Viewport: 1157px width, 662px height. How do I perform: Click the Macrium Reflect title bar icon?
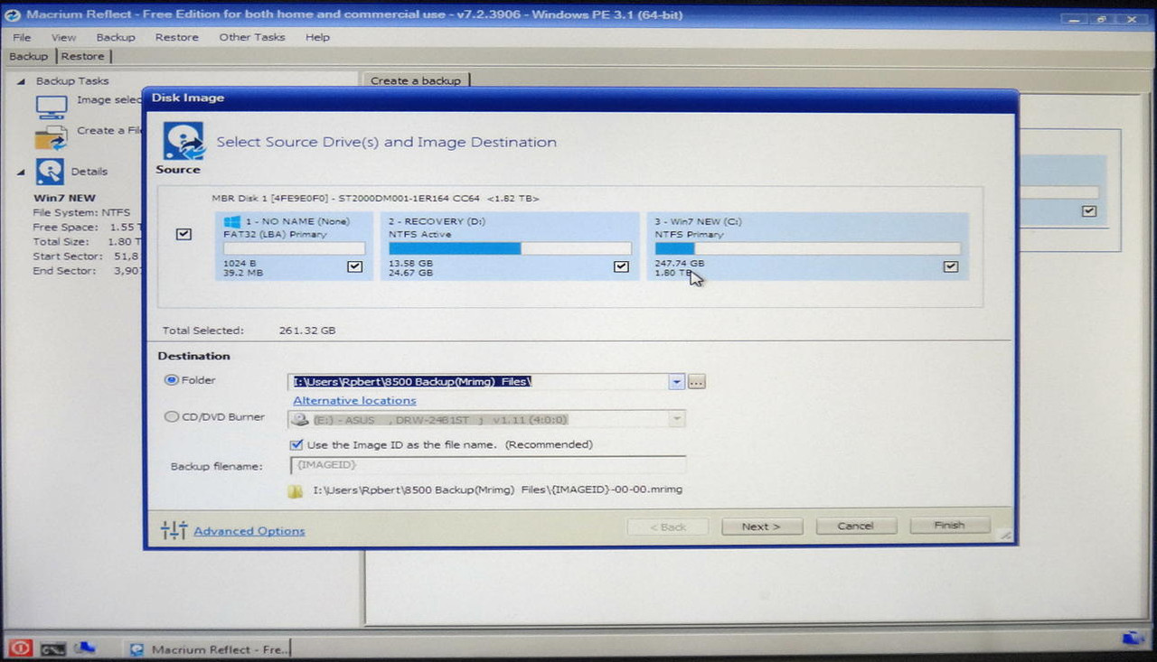click(x=13, y=14)
